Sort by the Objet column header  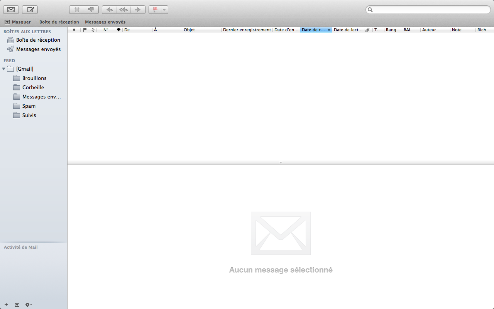(201, 30)
